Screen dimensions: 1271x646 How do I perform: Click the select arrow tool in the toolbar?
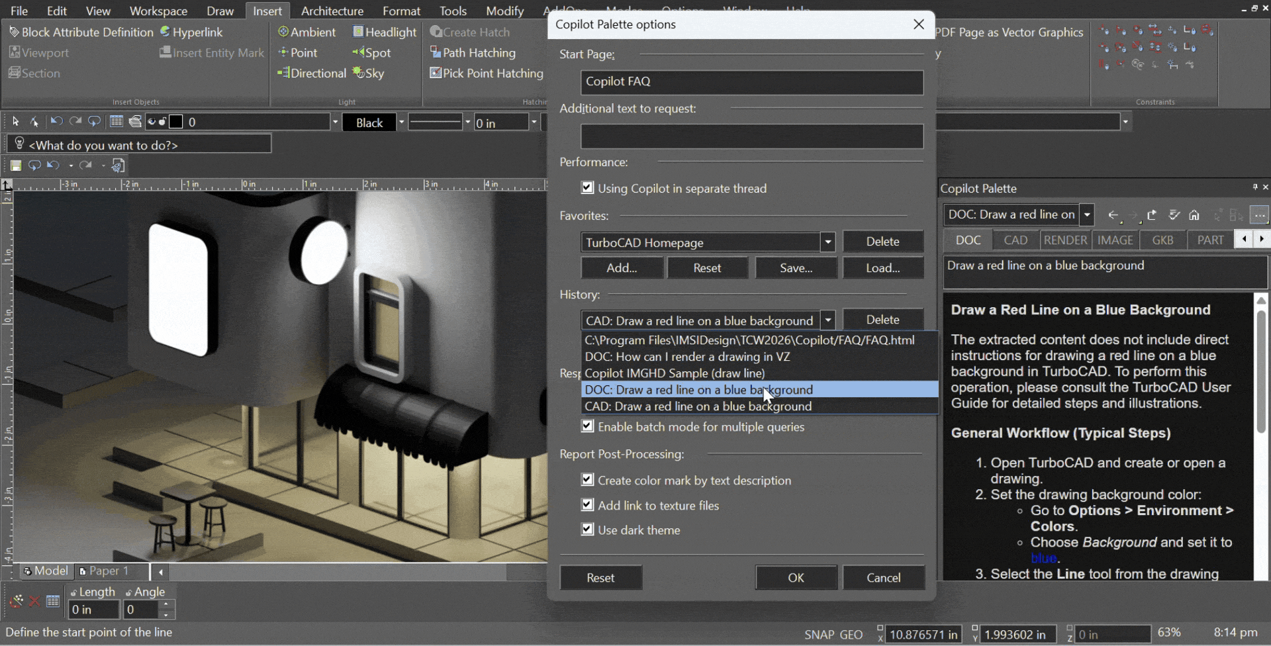[16, 122]
